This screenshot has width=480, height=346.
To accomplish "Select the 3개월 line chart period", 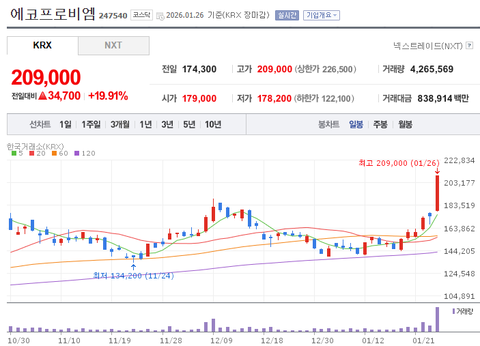I will coord(120,124).
